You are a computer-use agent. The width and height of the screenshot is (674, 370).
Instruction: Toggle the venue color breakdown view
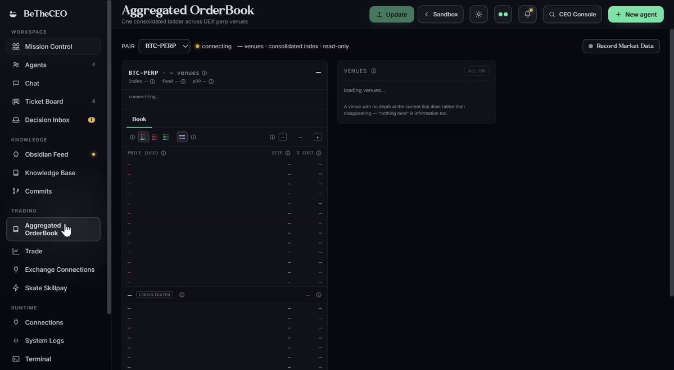tap(182, 138)
